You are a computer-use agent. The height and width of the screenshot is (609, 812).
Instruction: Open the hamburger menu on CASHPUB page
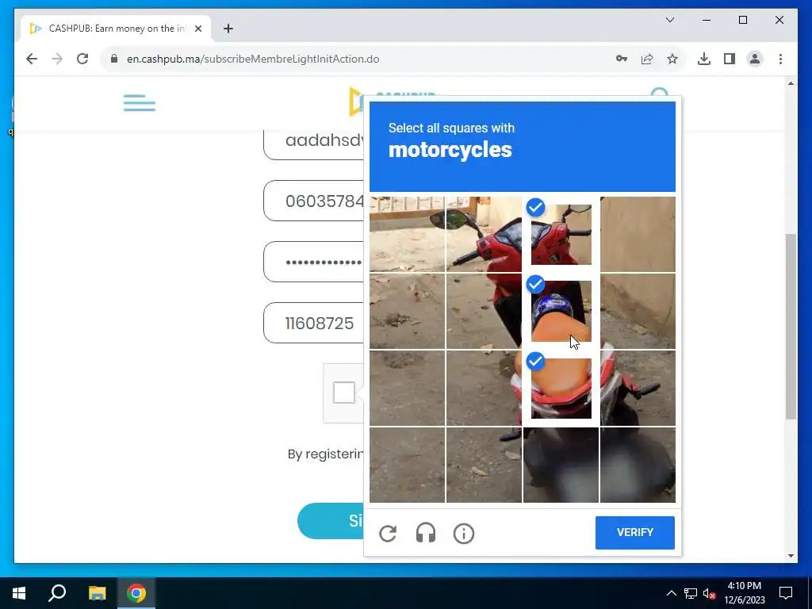(x=140, y=102)
